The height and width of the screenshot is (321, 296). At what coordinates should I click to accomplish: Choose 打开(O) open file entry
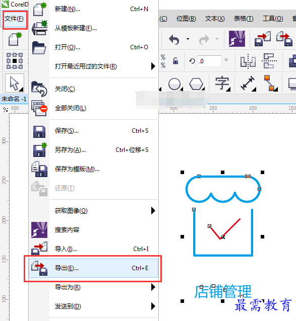[94, 47]
